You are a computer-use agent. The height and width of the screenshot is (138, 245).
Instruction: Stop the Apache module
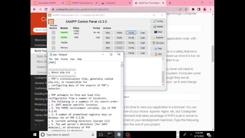pos(108,33)
